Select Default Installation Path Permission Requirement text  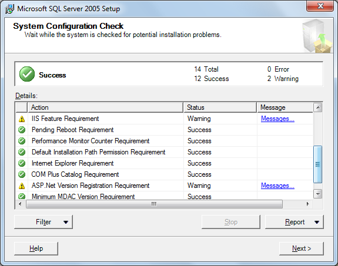98,152
